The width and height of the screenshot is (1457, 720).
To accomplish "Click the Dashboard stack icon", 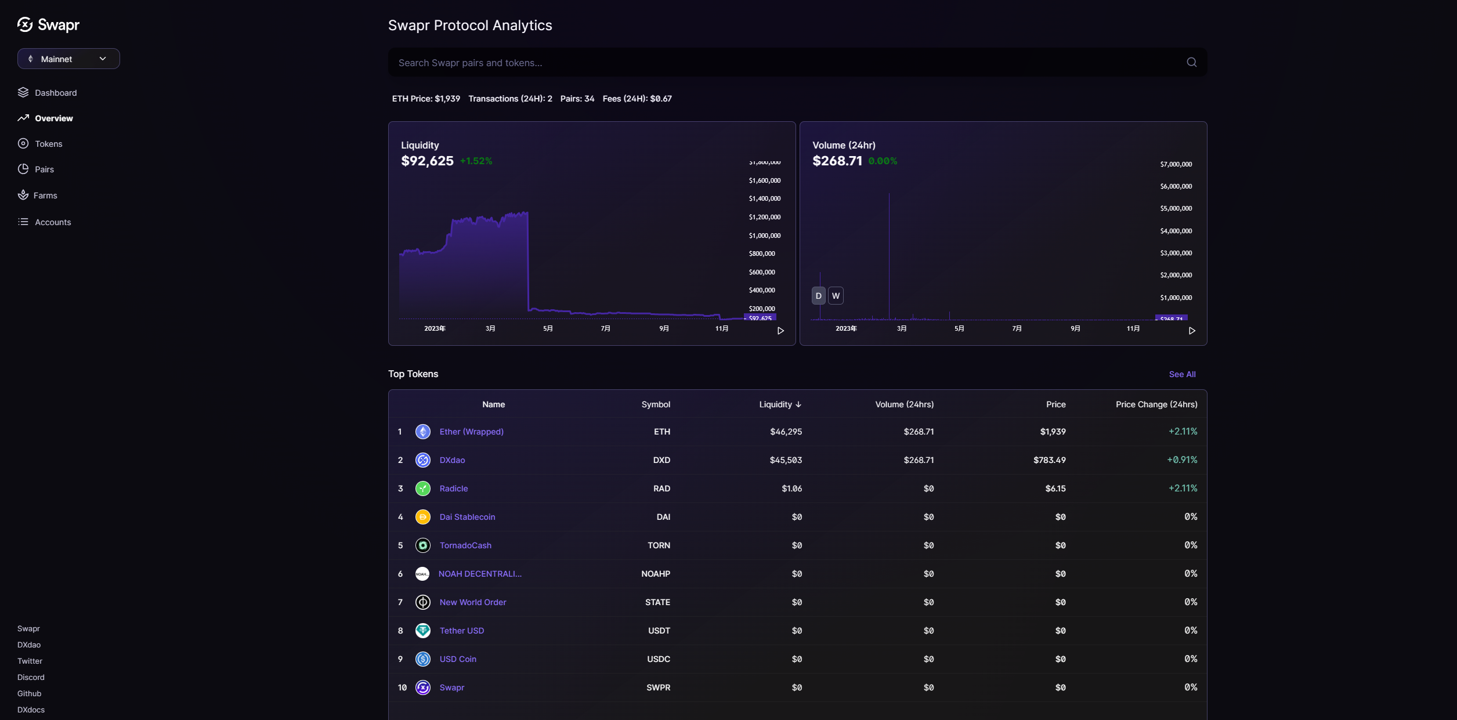I will [x=23, y=92].
